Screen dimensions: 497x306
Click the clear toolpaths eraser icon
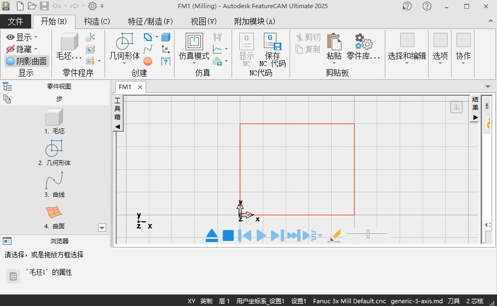click(x=335, y=236)
